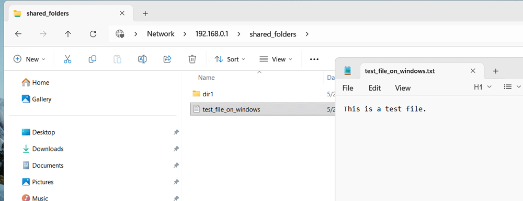Unpin Documents using its pin icon

(x=176, y=166)
